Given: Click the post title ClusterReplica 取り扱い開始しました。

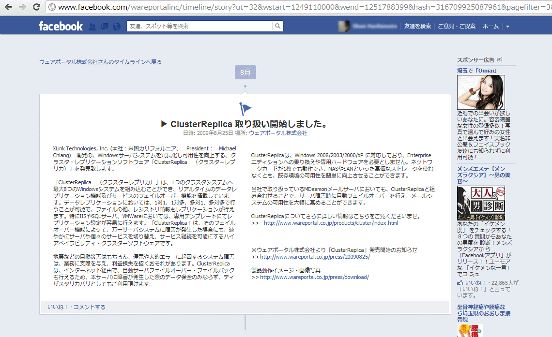Looking at the screenshot, I should coord(245,124).
